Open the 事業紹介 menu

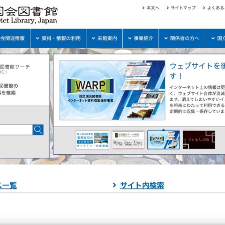[x=141, y=38]
